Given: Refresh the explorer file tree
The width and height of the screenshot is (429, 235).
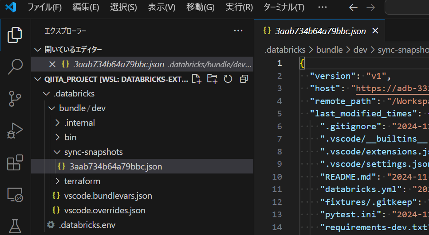Looking at the screenshot, I should (x=228, y=79).
